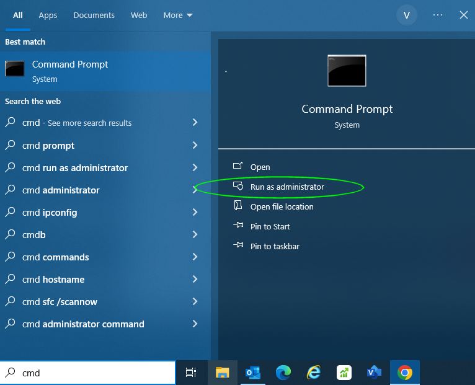Expand arrow next to cmd prompt suggestion

[x=195, y=146]
